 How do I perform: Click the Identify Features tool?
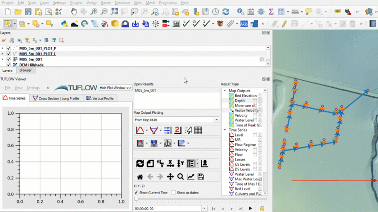(241, 11)
